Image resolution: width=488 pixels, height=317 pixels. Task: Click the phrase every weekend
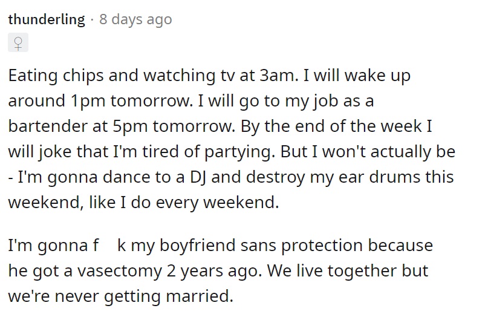click(217, 203)
